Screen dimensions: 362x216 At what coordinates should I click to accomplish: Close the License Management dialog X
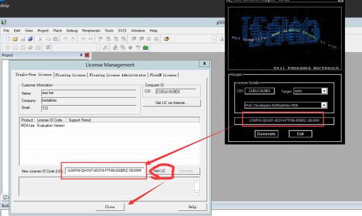pos(204,63)
